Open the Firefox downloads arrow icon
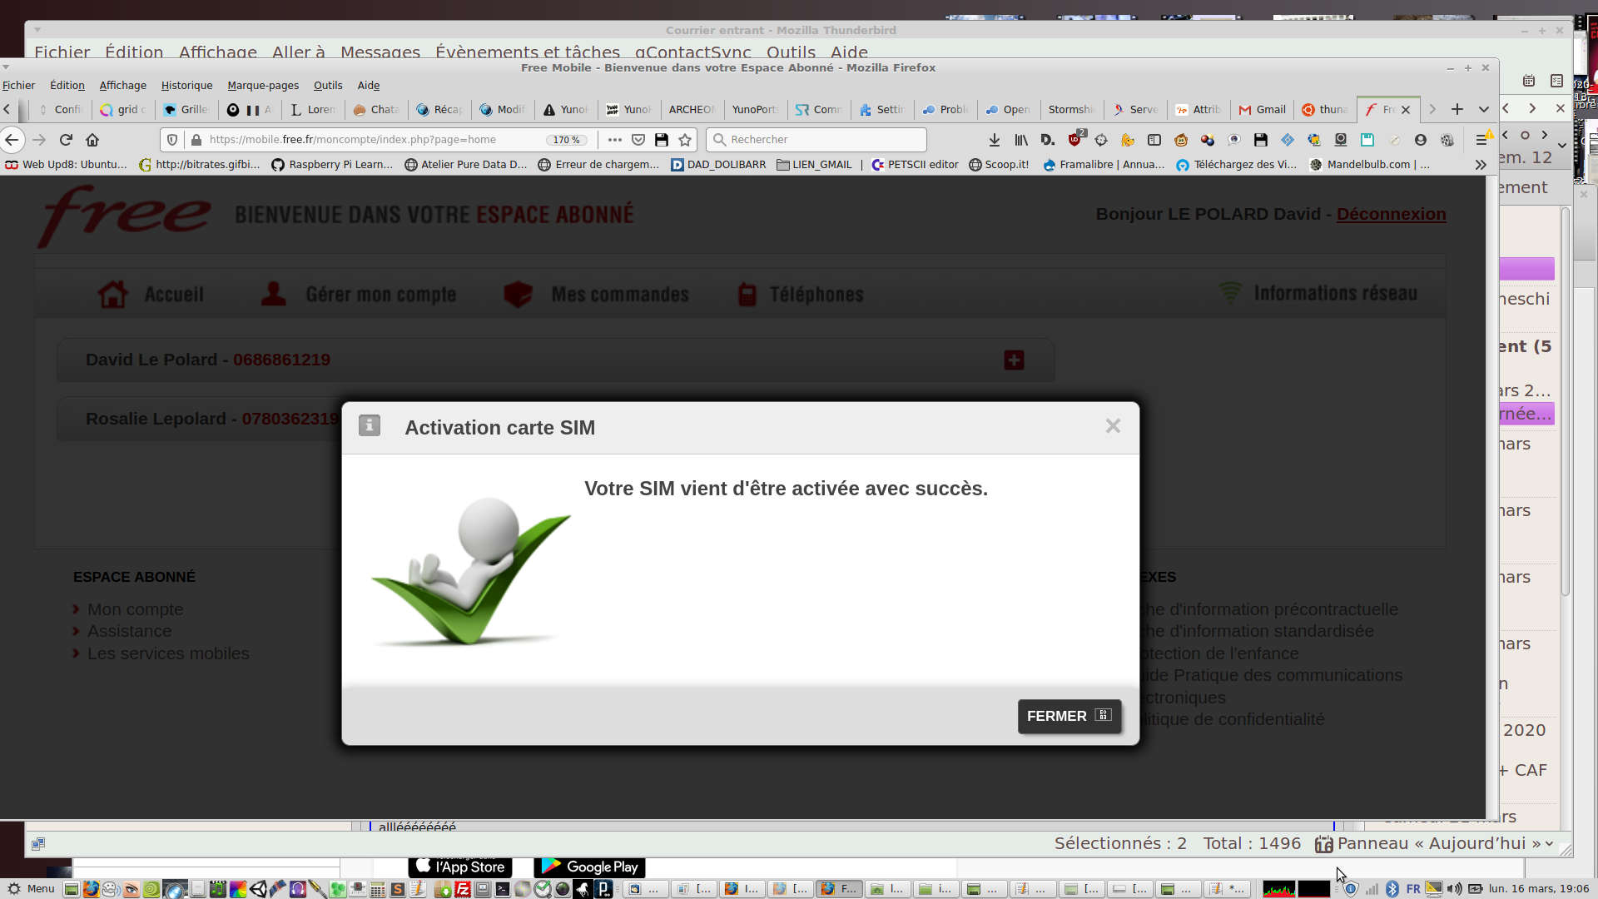The width and height of the screenshot is (1598, 899). point(994,140)
